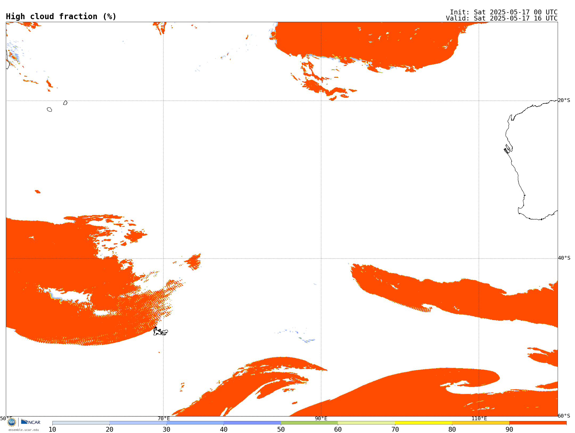Click the colorbar tick label 30
This screenshot has height=433, width=575.
point(167,430)
